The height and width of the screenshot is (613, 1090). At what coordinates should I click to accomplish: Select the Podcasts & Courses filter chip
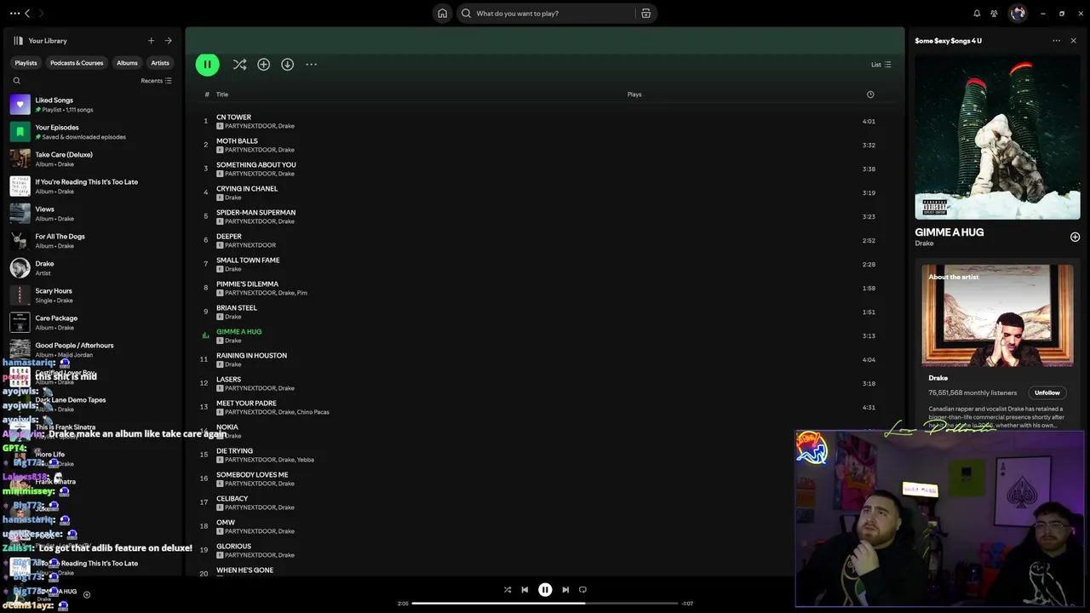pyautogui.click(x=77, y=63)
